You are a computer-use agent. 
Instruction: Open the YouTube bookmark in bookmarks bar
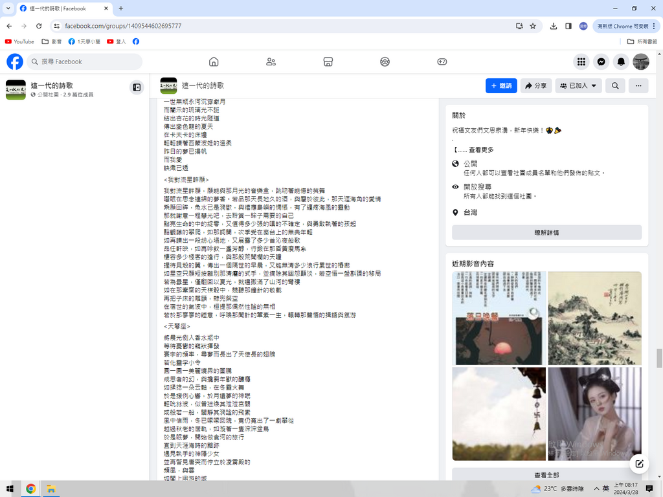pyautogui.click(x=19, y=41)
